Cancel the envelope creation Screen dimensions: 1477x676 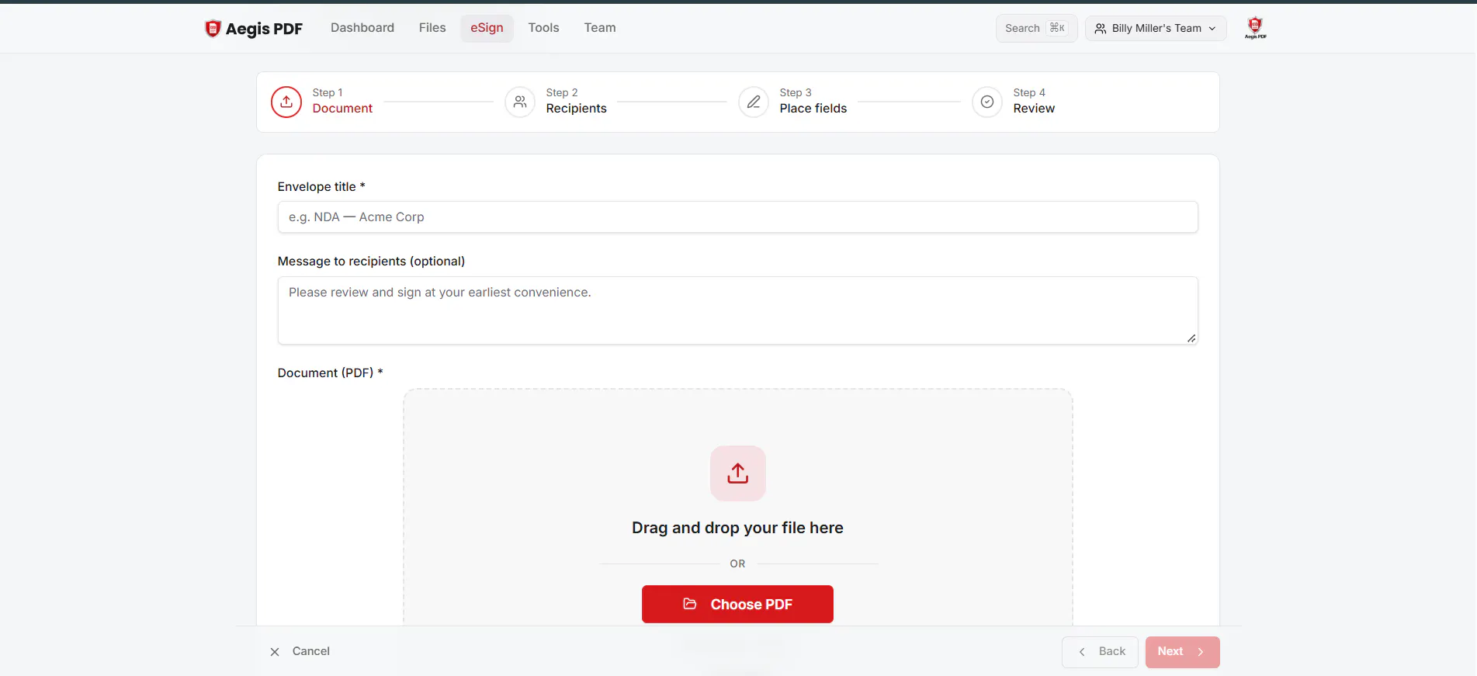[x=300, y=651]
